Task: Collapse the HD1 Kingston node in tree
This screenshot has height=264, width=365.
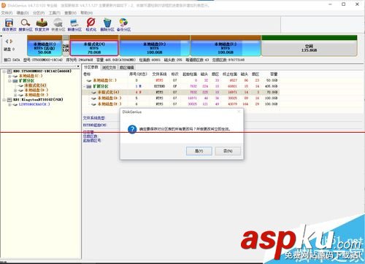Action: point(4,100)
